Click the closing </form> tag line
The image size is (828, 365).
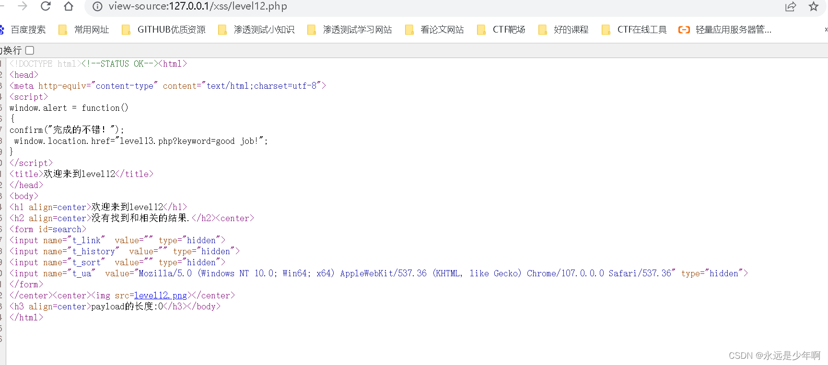tap(26, 284)
